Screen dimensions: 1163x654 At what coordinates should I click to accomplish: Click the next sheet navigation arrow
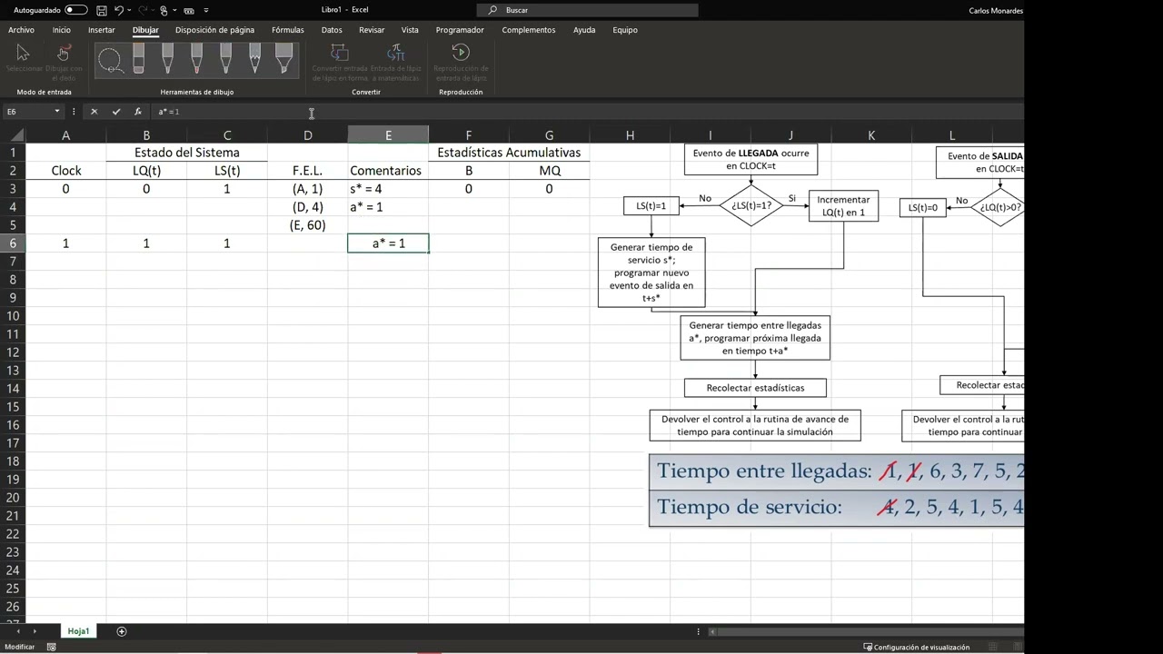click(35, 631)
